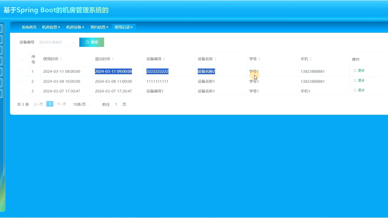The image size is (388, 218).
Task: Toggle the select-all header checkbox
Action: [21, 59]
